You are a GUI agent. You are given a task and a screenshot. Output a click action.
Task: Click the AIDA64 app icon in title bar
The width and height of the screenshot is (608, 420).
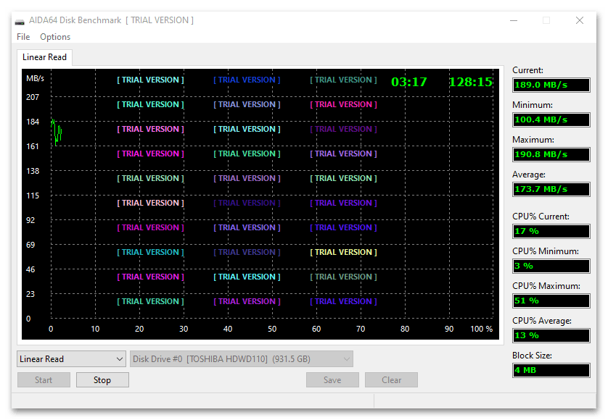(x=19, y=20)
